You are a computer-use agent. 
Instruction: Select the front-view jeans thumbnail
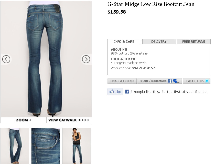point(15,146)
